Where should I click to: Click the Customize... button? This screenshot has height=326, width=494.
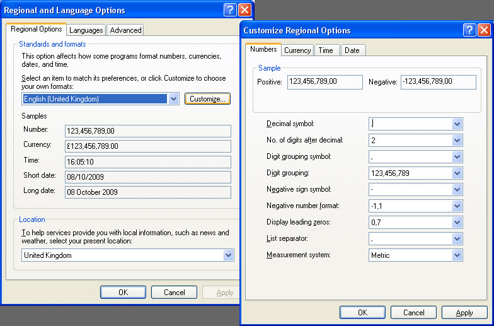pos(207,99)
